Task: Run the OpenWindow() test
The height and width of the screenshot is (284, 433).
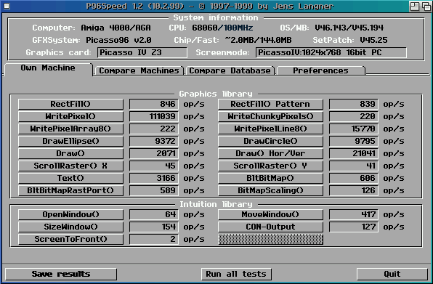Action: pyautogui.click(x=70, y=214)
